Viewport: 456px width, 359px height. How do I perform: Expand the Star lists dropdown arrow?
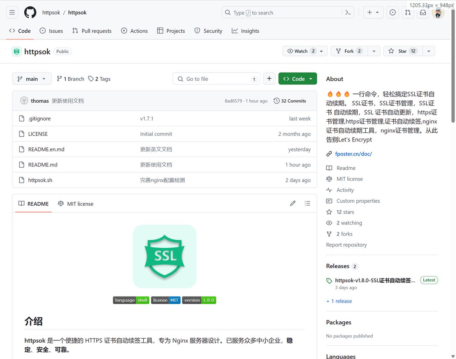tap(429, 51)
